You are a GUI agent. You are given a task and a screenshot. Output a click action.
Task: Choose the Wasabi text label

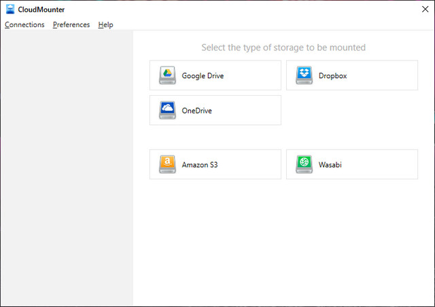pos(330,165)
